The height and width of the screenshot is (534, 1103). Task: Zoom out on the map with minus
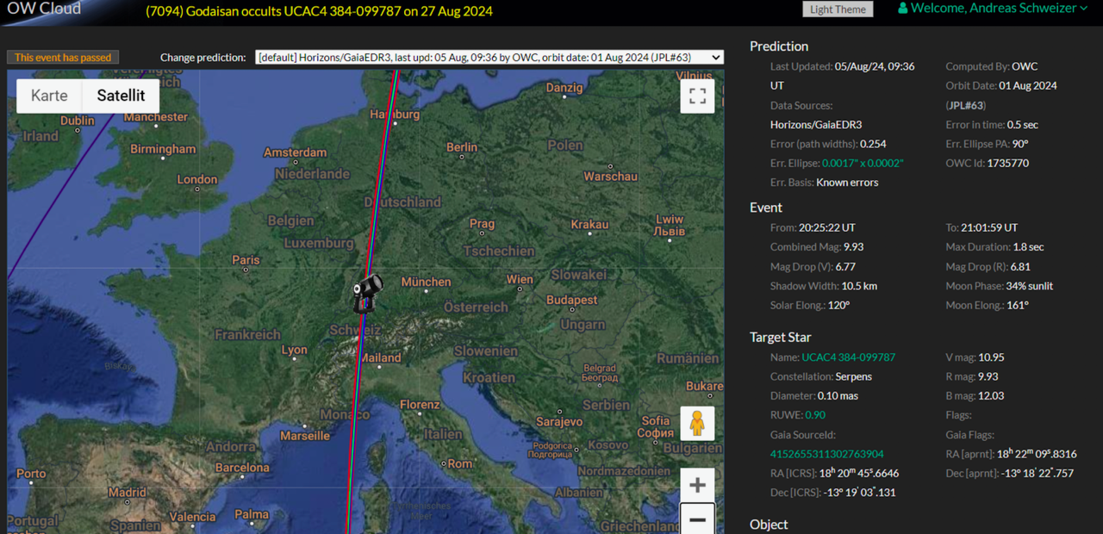tap(697, 518)
